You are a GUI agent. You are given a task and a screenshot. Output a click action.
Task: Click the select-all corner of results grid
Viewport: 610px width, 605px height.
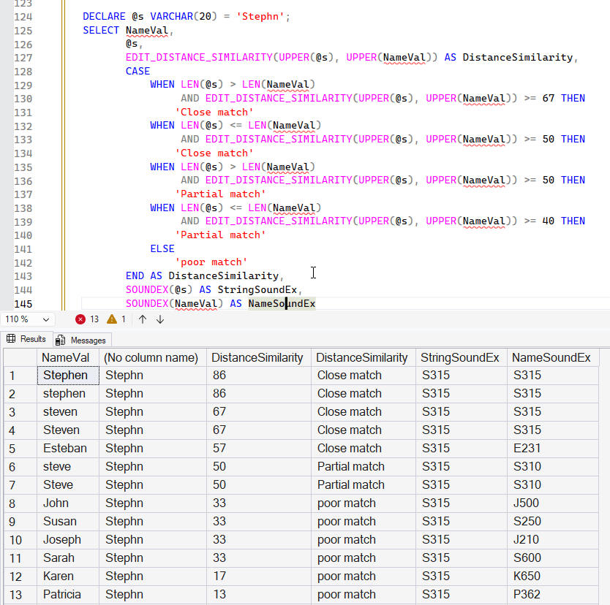pos(20,357)
